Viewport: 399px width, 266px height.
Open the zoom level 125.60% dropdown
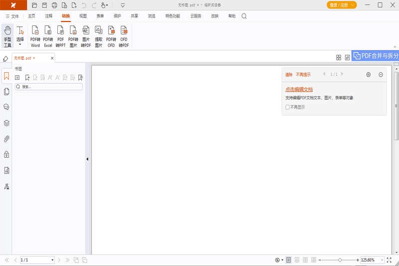point(382,260)
